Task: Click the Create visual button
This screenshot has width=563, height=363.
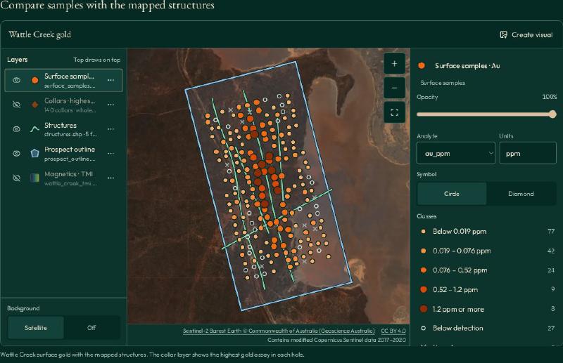Action: tap(526, 35)
